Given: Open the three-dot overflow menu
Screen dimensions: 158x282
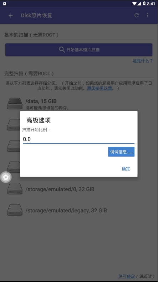Looking at the screenshot, I should point(147,15).
